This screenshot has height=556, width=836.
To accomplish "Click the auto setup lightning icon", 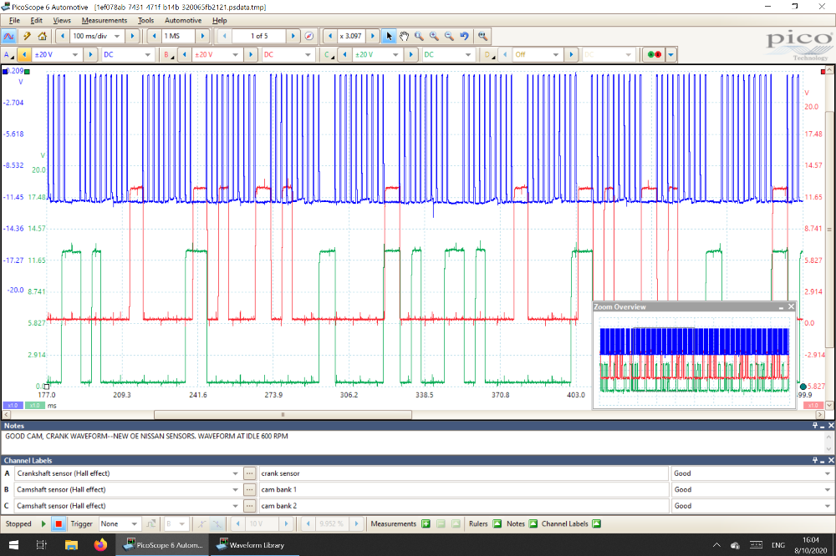I will pos(27,36).
